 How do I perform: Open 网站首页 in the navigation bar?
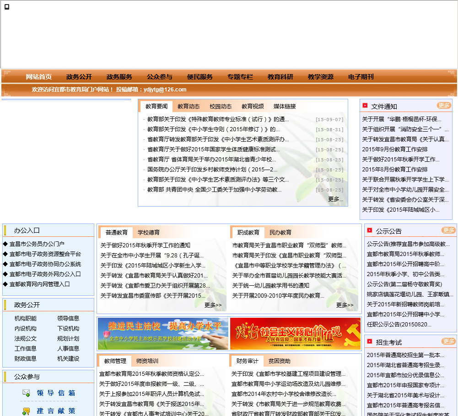(x=39, y=77)
